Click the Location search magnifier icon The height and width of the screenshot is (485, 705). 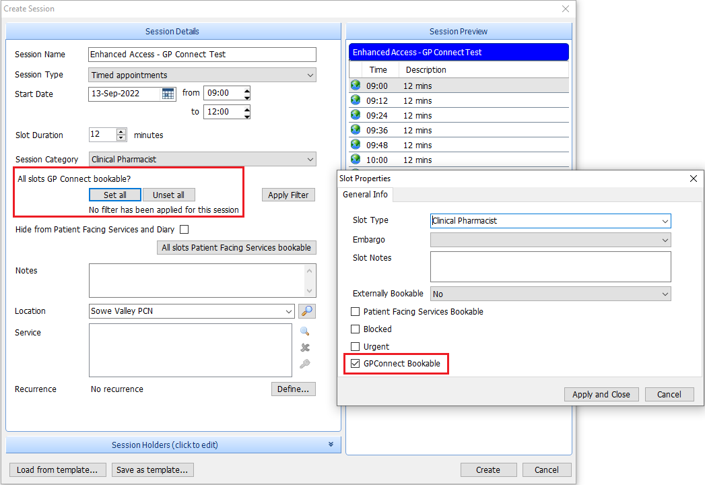pyautogui.click(x=307, y=311)
